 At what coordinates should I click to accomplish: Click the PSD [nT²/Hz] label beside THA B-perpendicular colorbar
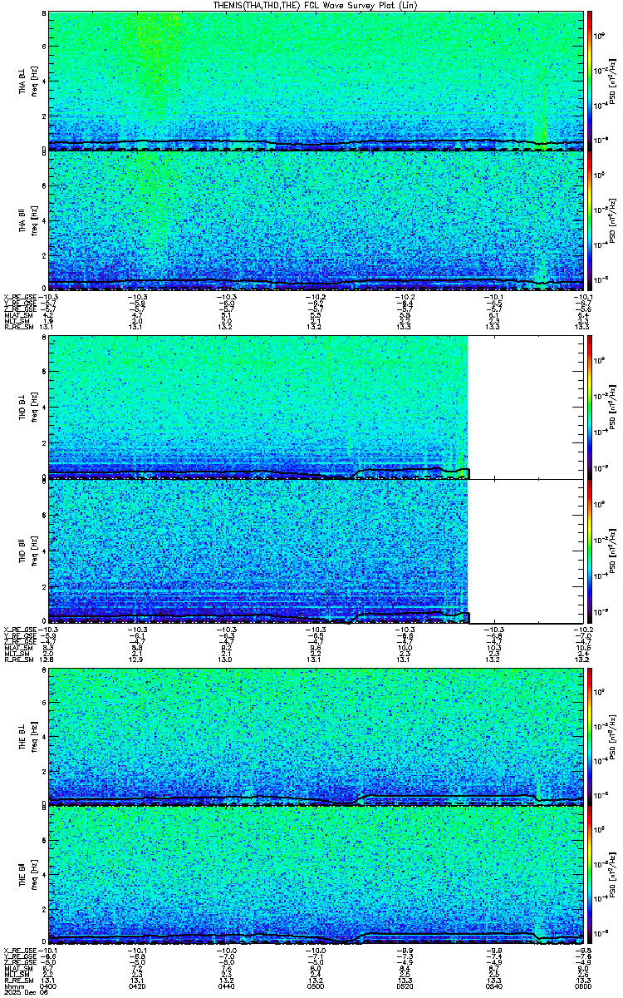pos(613,81)
